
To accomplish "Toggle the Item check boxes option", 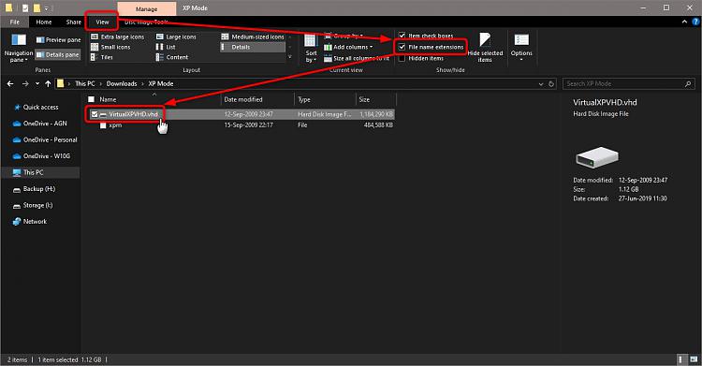I will coord(402,36).
